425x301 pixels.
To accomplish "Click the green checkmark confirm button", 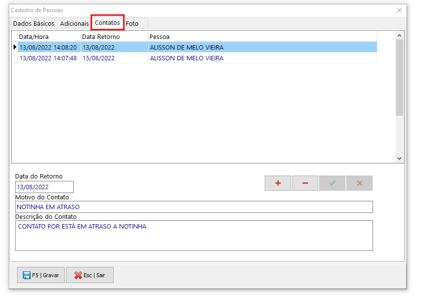I will coord(332,183).
